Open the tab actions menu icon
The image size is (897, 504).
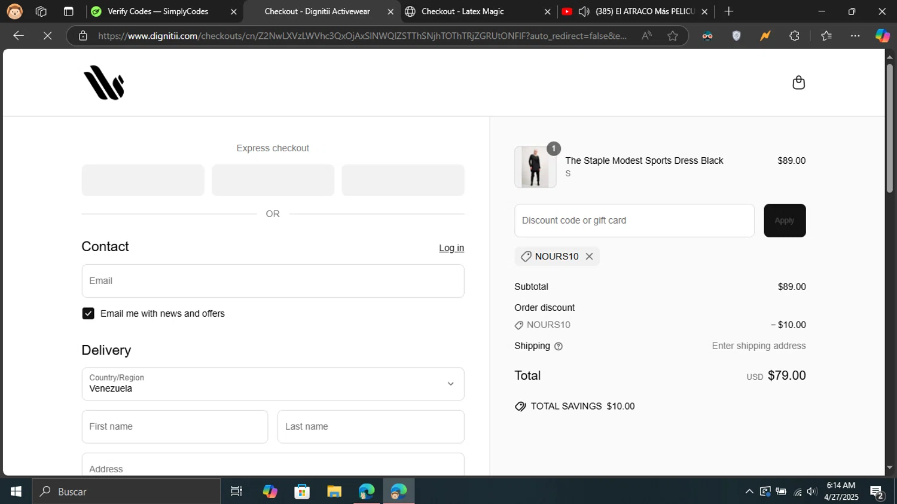(x=68, y=11)
